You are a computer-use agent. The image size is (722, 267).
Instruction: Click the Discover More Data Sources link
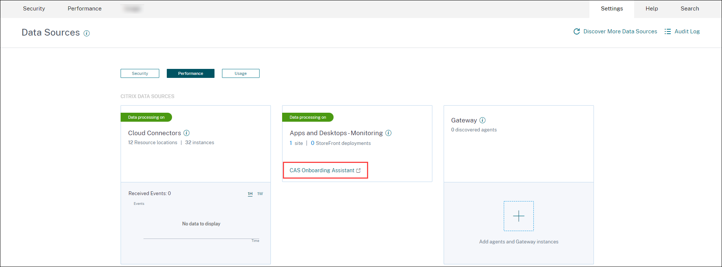pyautogui.click(x=620, y=31)
